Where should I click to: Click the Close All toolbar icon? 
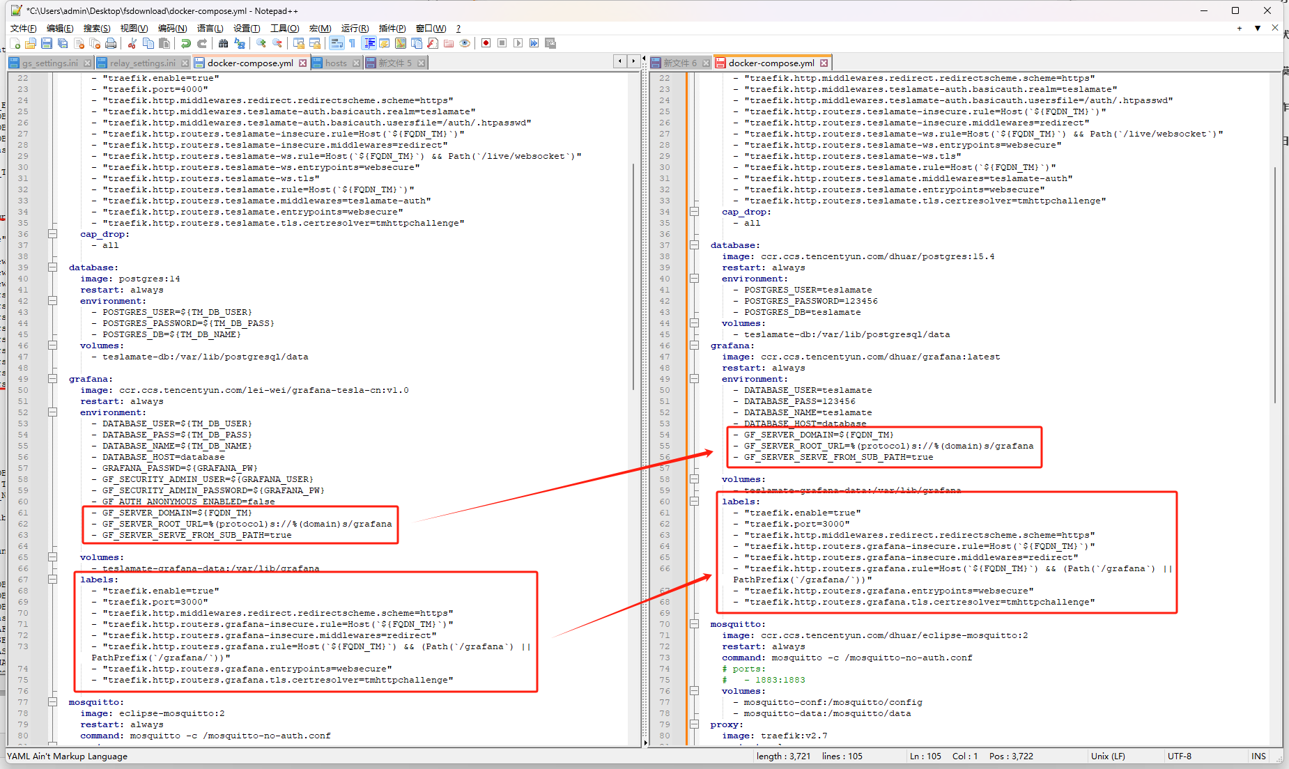pos(95,43)
